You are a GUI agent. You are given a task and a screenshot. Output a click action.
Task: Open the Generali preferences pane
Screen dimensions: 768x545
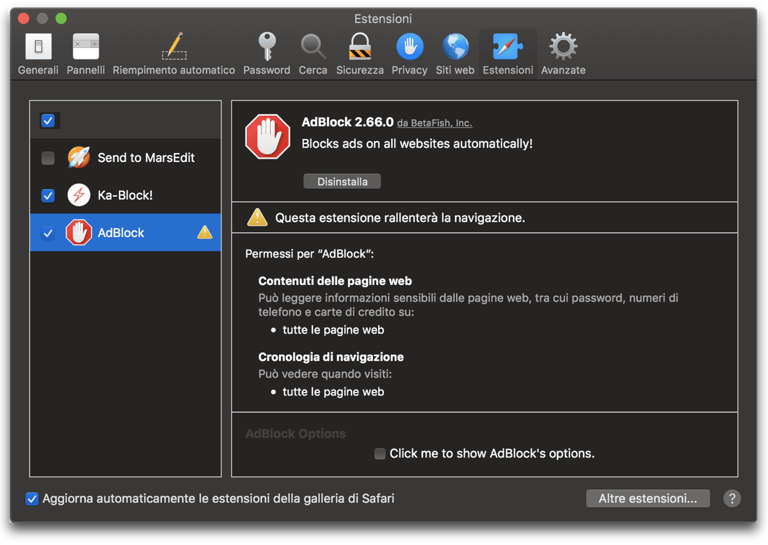coord(38,54)
